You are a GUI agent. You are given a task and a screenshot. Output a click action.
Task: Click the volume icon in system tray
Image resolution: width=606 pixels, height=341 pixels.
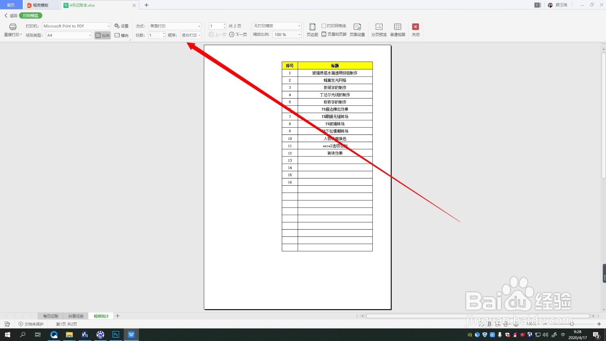[x=545, y=335]
